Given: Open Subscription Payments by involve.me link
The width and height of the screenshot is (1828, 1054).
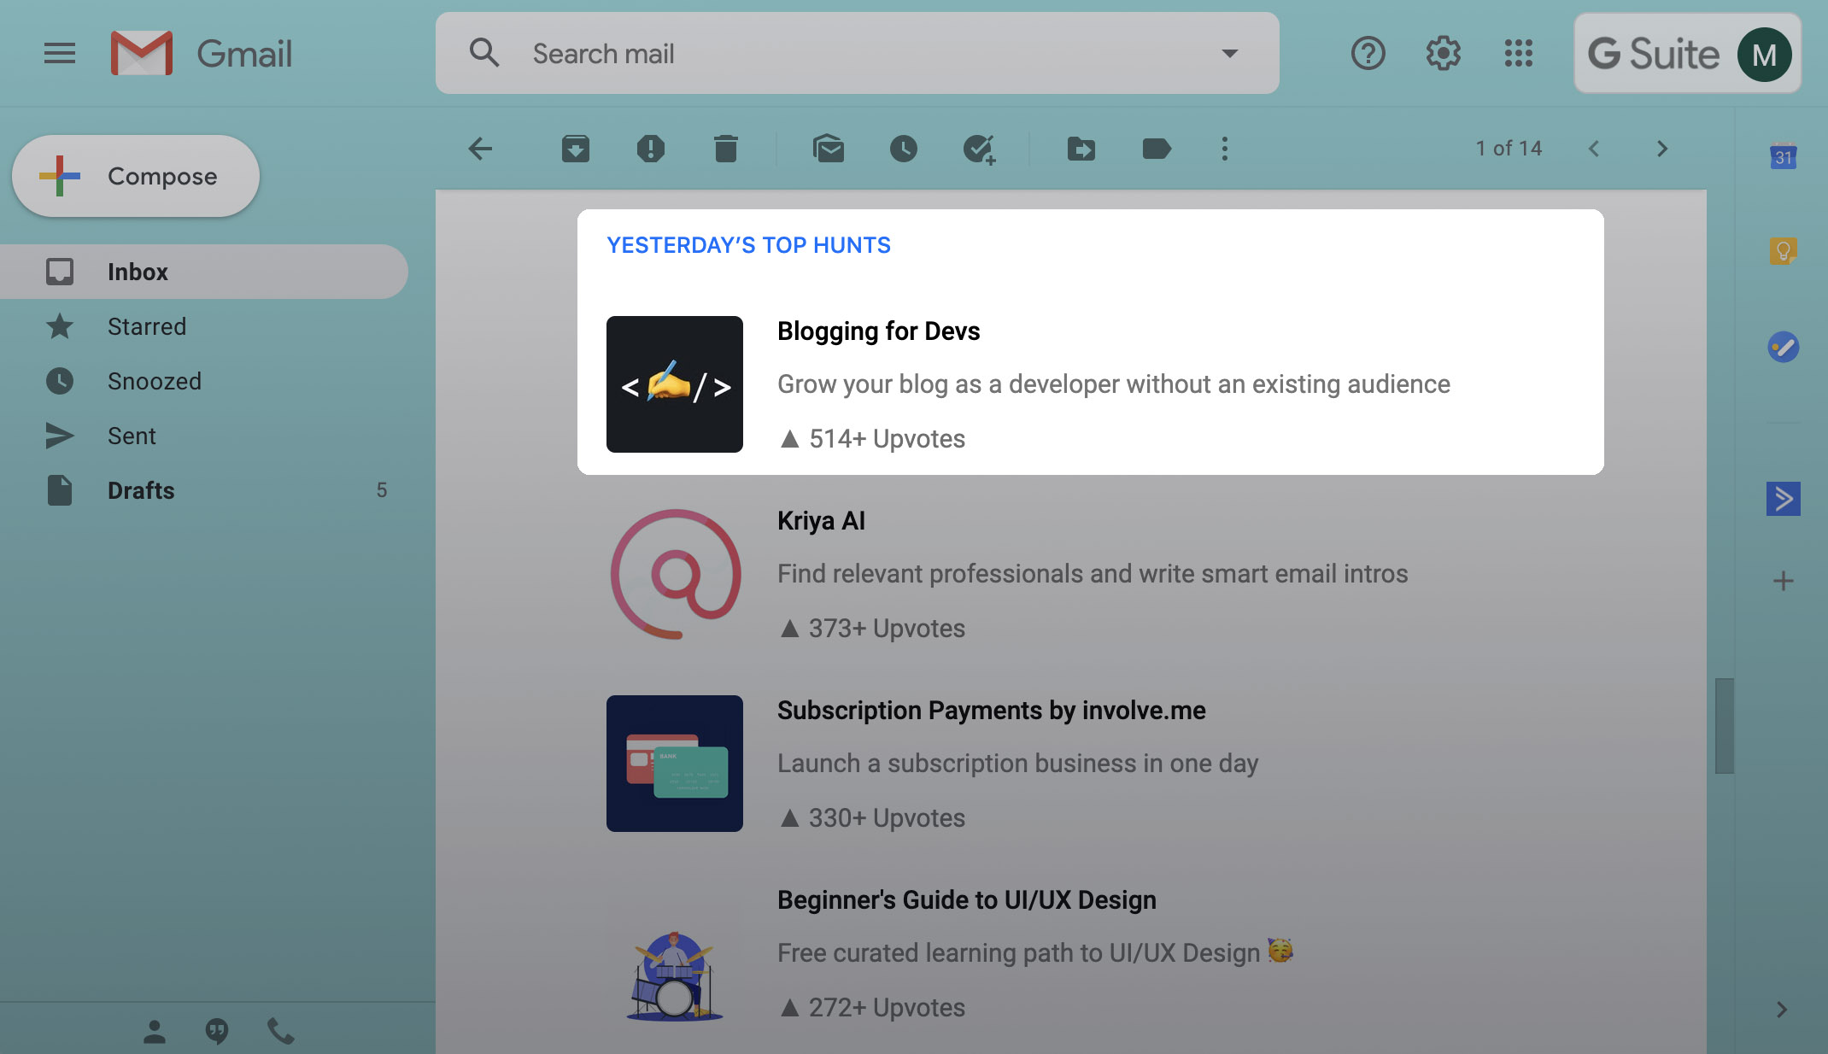Looking at the screenshot, I should click(x=991, y=711).
